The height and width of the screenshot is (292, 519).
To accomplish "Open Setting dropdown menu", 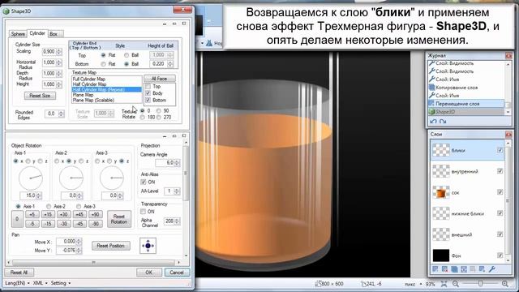I will coord(61,283).
